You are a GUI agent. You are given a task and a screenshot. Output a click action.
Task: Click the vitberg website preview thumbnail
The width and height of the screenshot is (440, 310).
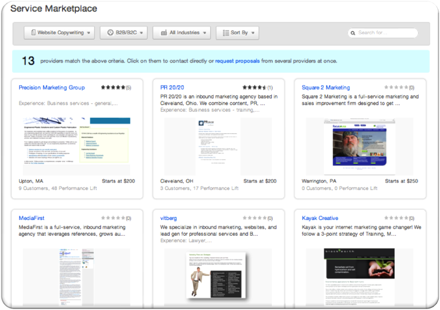218,275
